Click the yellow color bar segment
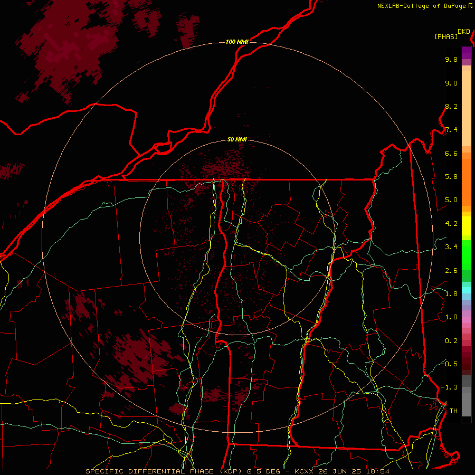Viewport: 475px width, 475px height. 466,226
